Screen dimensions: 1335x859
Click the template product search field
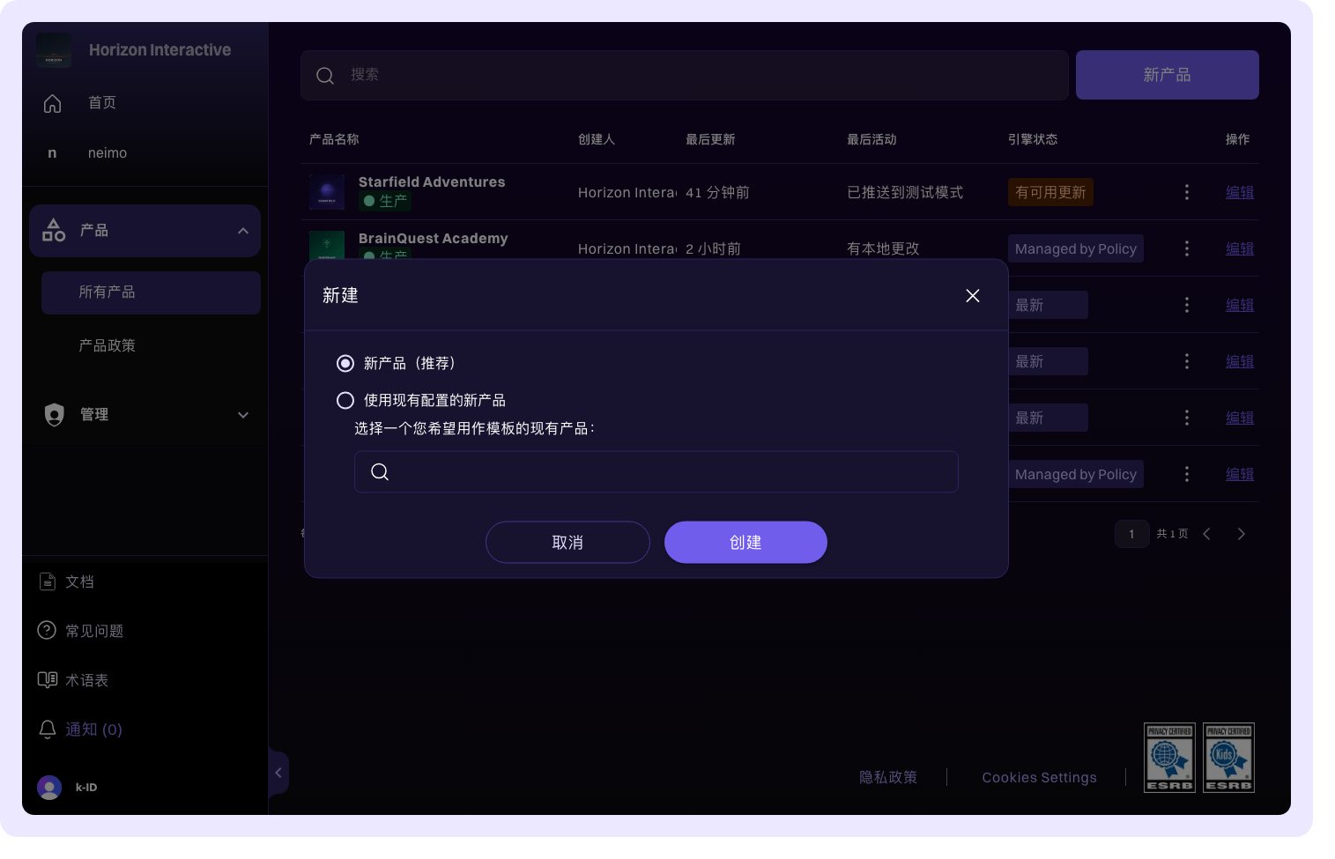656,471
